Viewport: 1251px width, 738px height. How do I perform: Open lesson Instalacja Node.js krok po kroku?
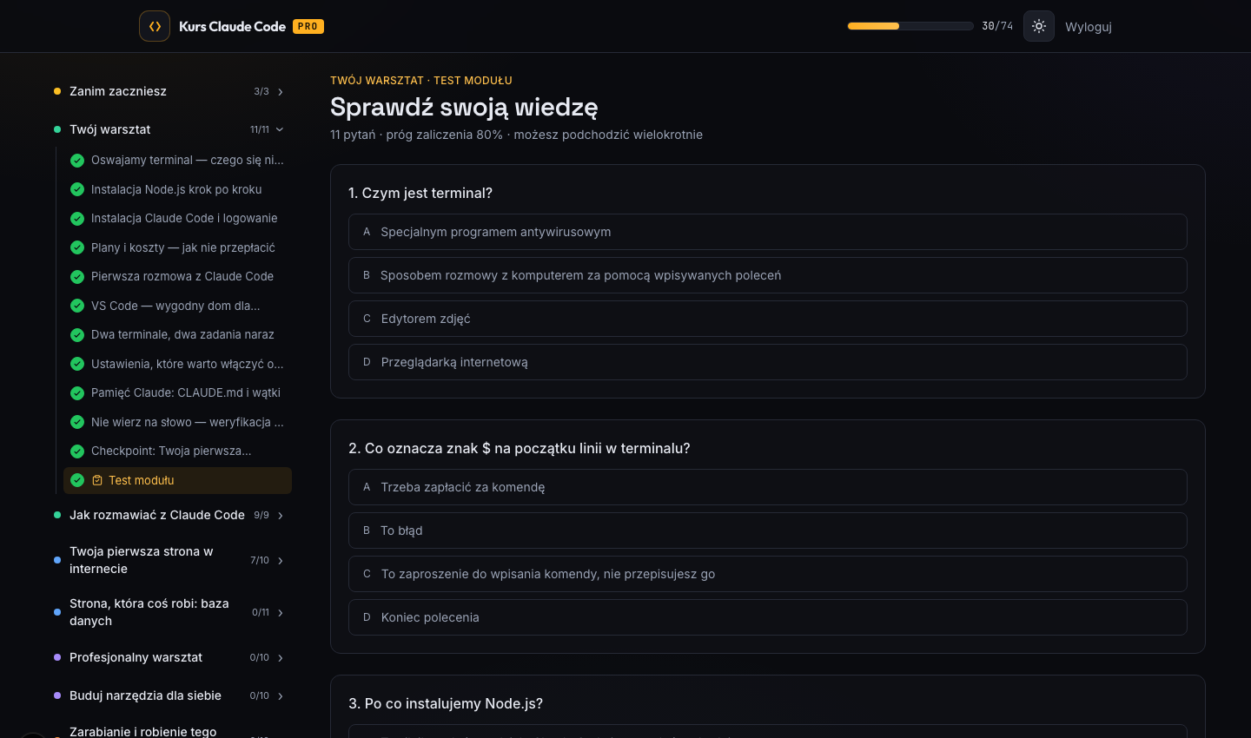[176, 189]
